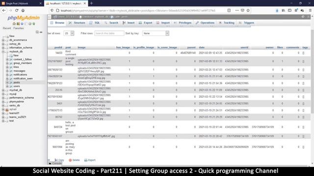Screen dimensions: 314x176
Task: Open the SQL tab
Action: click(95, 23)
